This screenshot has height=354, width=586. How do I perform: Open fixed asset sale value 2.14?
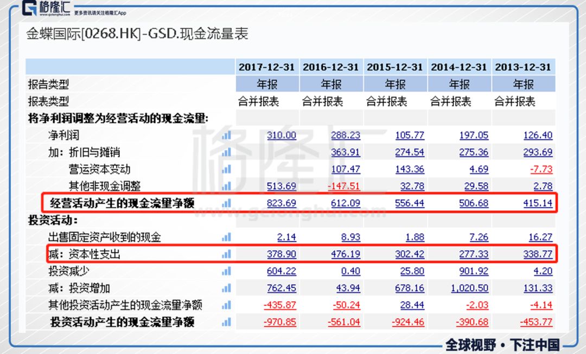(x=286, y=237)
